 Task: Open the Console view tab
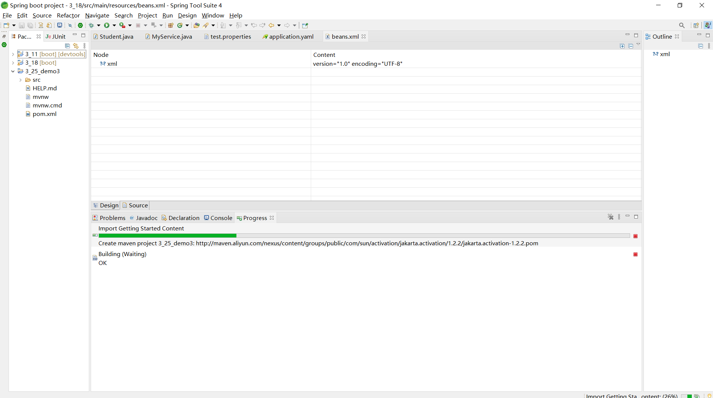pos(218,218)
